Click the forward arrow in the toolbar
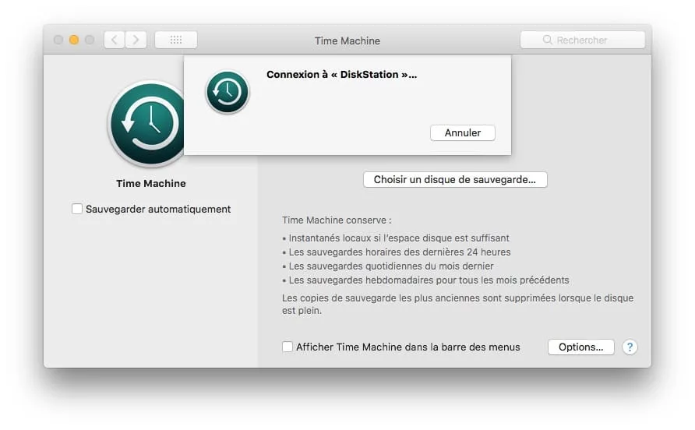Screen dimensions: 695x430 (136, 40)
